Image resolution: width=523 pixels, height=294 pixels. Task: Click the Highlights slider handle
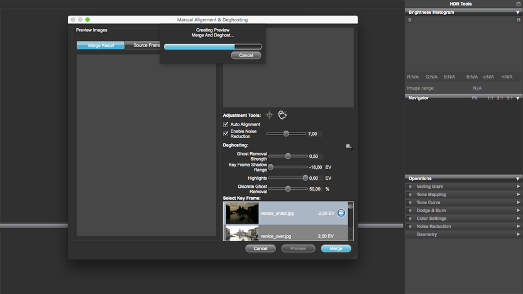point(306,178)
